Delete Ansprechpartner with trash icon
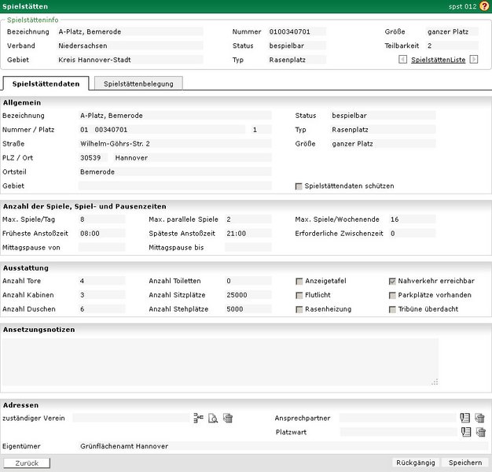 pos(480,419)
